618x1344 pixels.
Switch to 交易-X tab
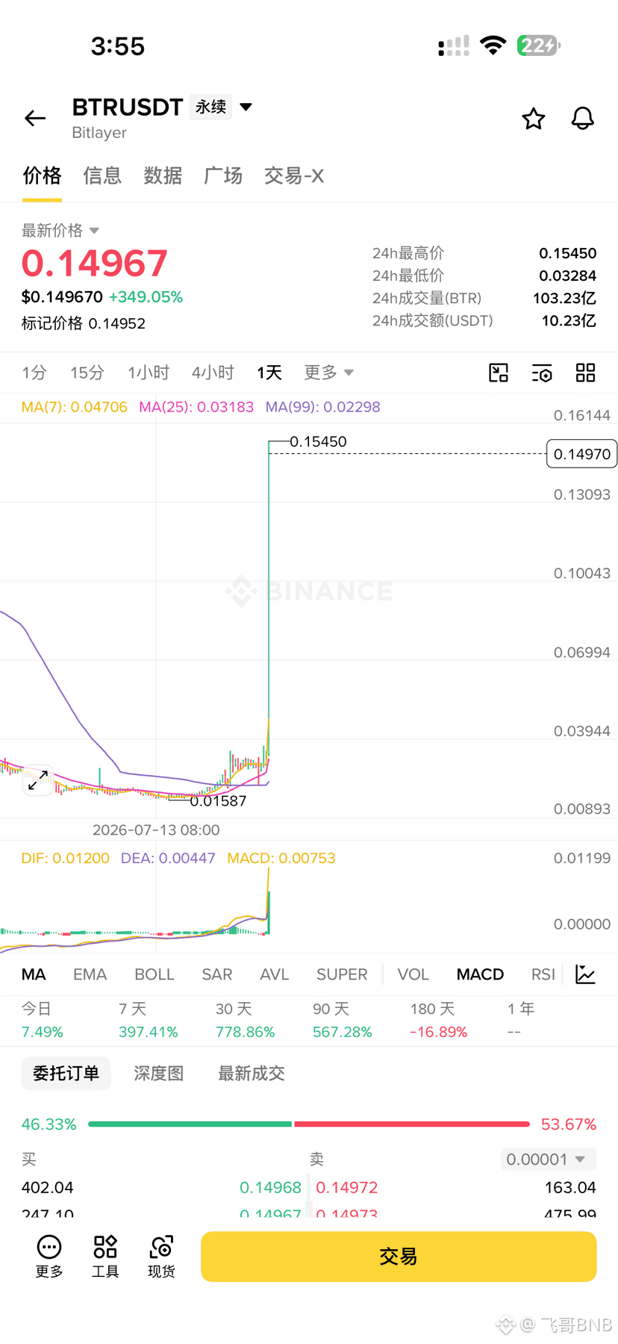(294, 175)
